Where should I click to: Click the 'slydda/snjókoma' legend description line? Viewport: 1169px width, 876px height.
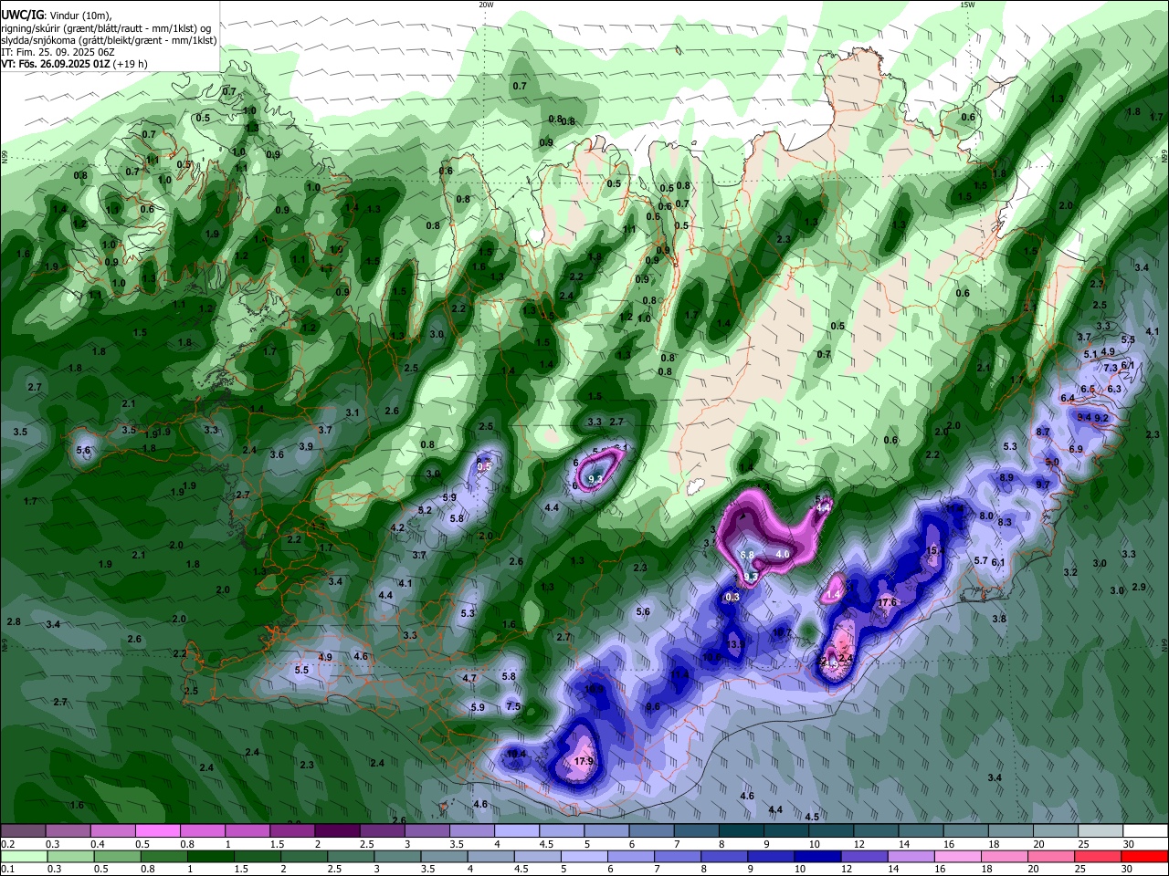[109, 40]
